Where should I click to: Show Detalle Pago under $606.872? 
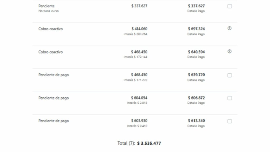click(x=196, y=103)
